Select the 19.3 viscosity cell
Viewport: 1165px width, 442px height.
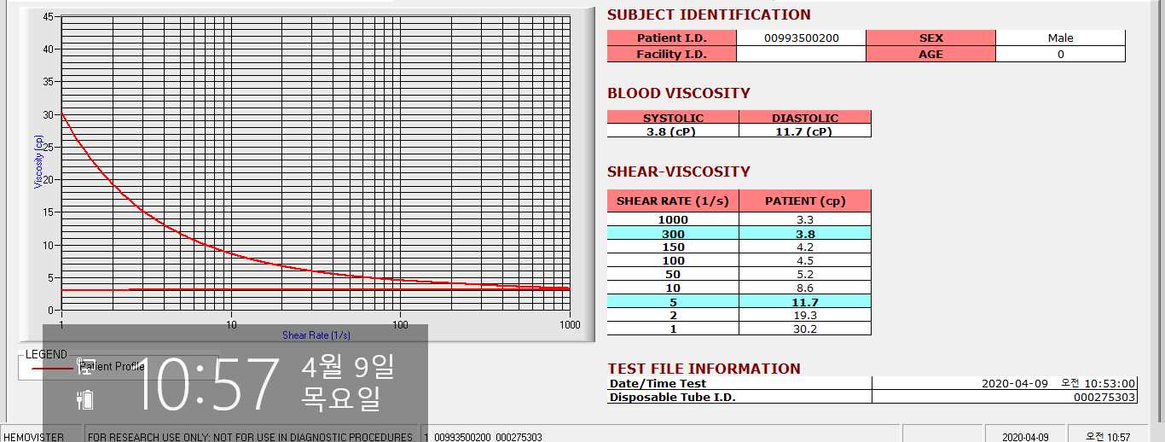(x=805, y=315)
